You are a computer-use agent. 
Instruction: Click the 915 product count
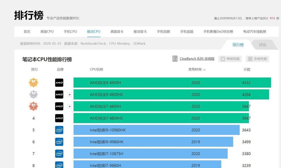coord(272,18)
